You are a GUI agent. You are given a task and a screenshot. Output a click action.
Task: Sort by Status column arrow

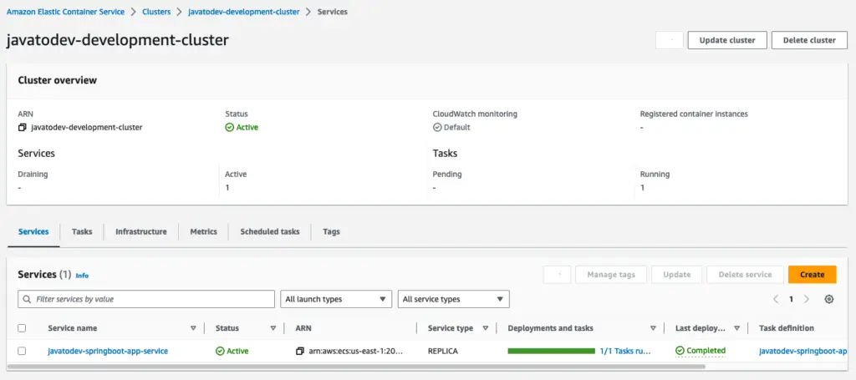(x=273, y=328)
